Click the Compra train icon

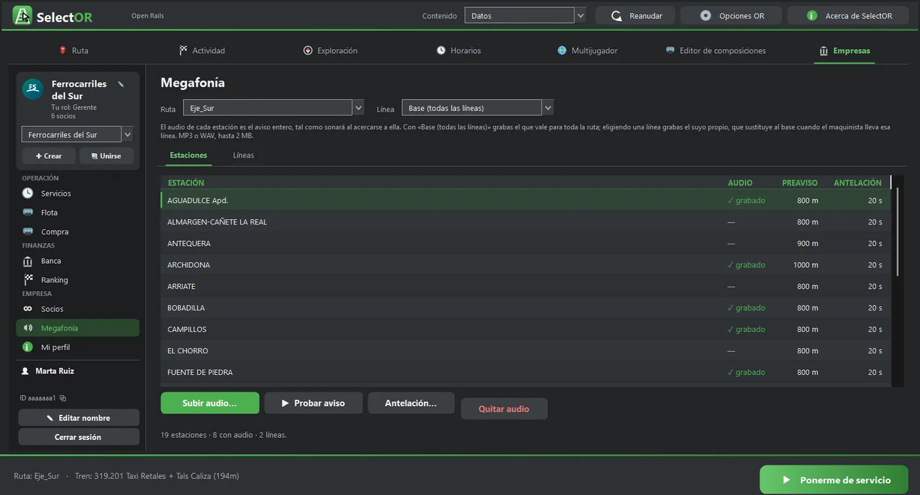click(x=28, y=231)
